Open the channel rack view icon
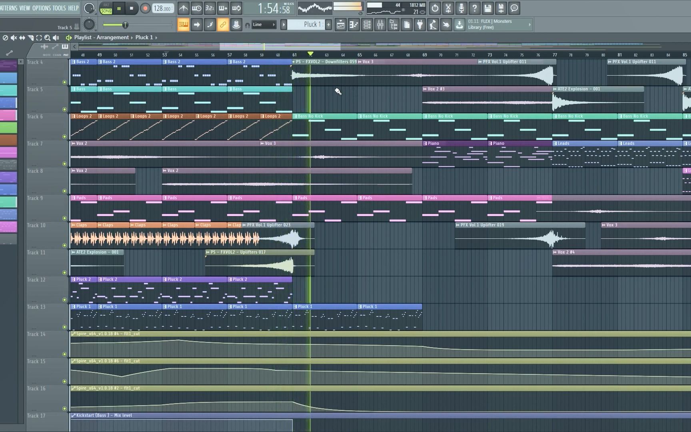 pos(367,25)
